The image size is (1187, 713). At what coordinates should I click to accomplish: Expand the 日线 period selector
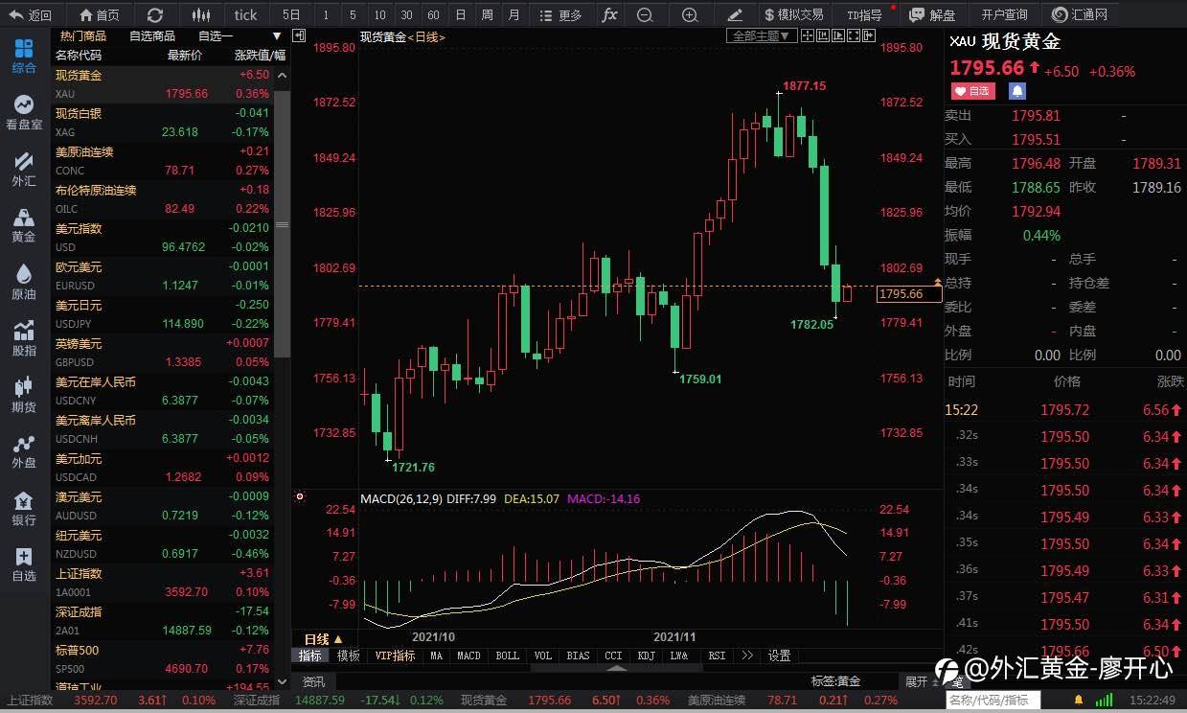pos(323,639)
